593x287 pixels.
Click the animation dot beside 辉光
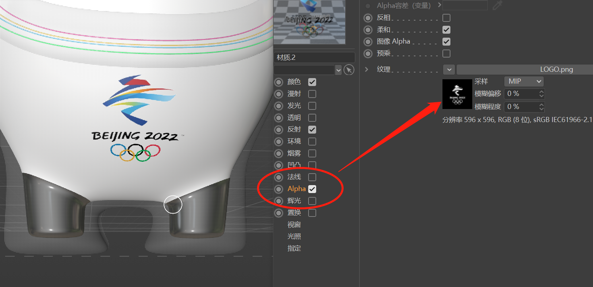(279, 201)
